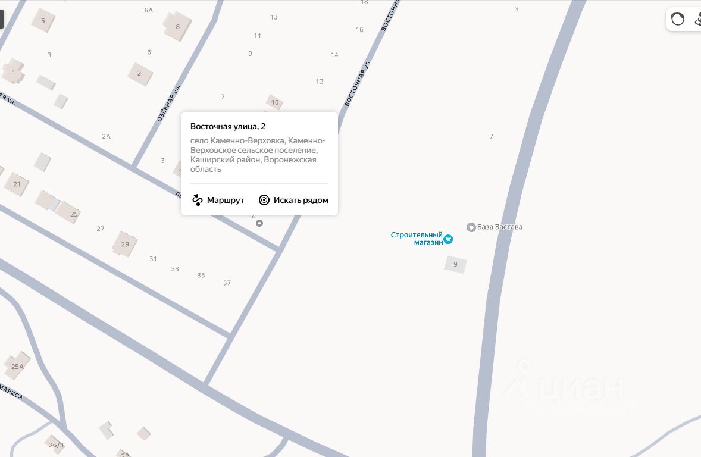Select building number 29

tap(125, 244)
